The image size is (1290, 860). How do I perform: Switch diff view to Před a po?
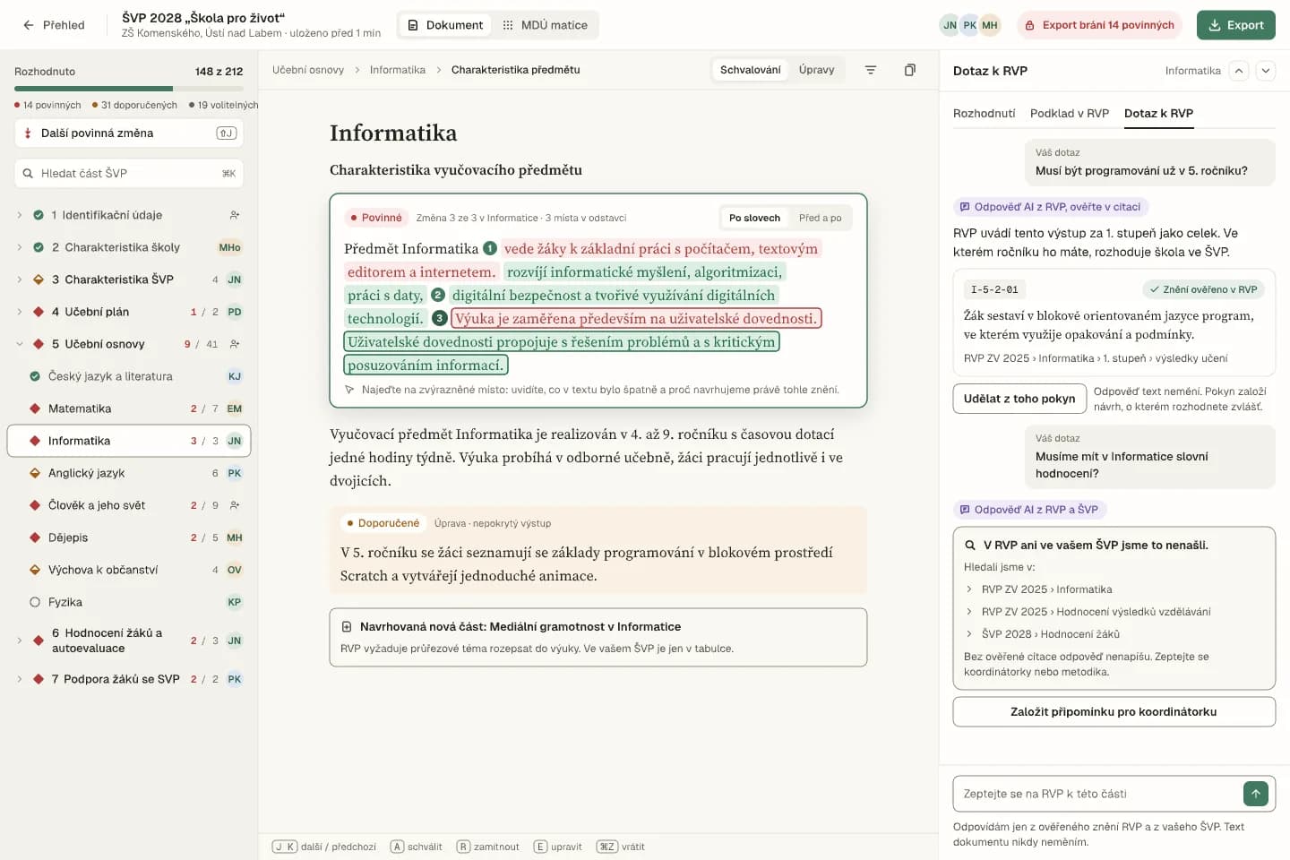(x=820, y=218)
